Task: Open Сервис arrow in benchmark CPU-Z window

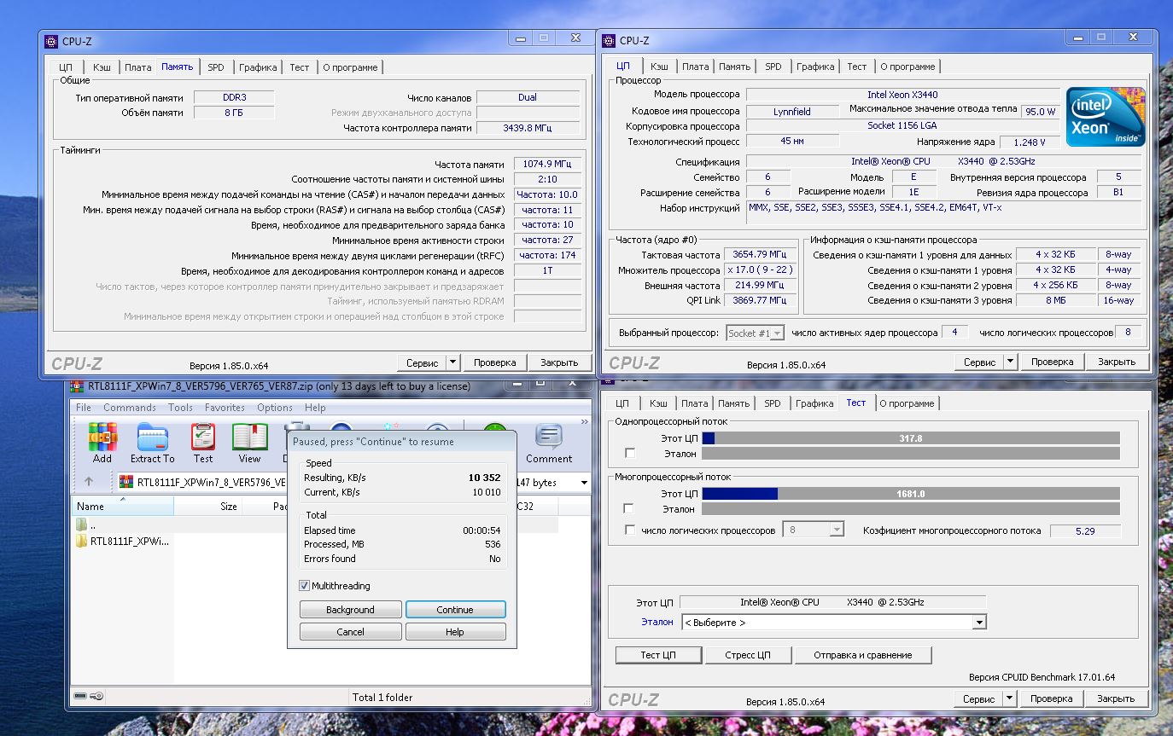Action: click(x=1011, y=698)
